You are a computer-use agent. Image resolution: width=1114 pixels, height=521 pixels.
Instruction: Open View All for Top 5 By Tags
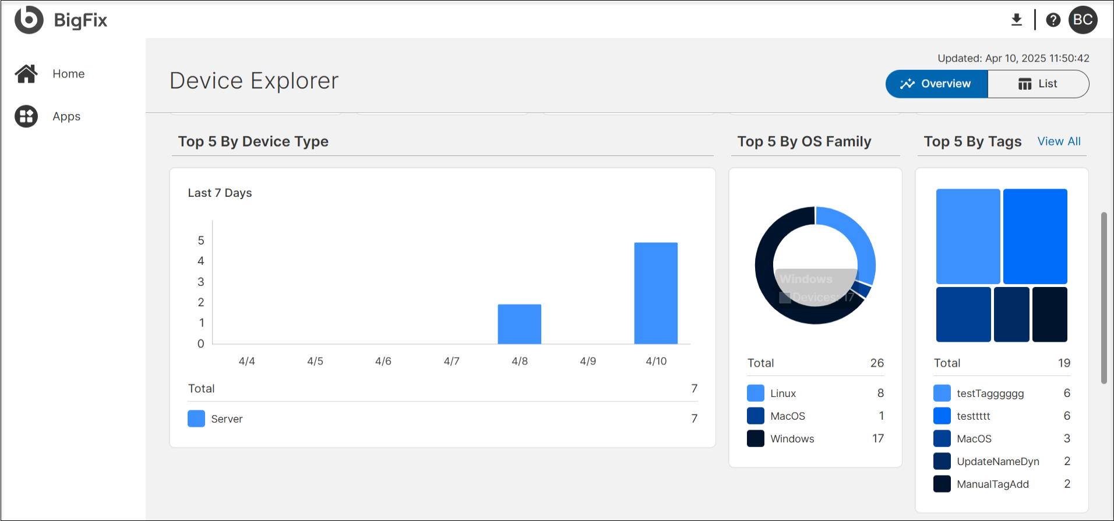click(1059, 141)
